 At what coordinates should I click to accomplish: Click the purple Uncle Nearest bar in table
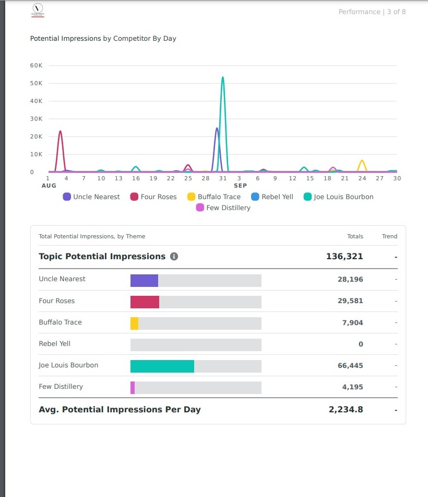[x=145, y=281]
